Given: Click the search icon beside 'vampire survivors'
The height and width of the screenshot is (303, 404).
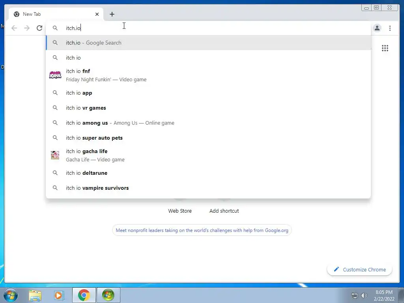Looking at the screenshot, I should [x=55, y=187].
